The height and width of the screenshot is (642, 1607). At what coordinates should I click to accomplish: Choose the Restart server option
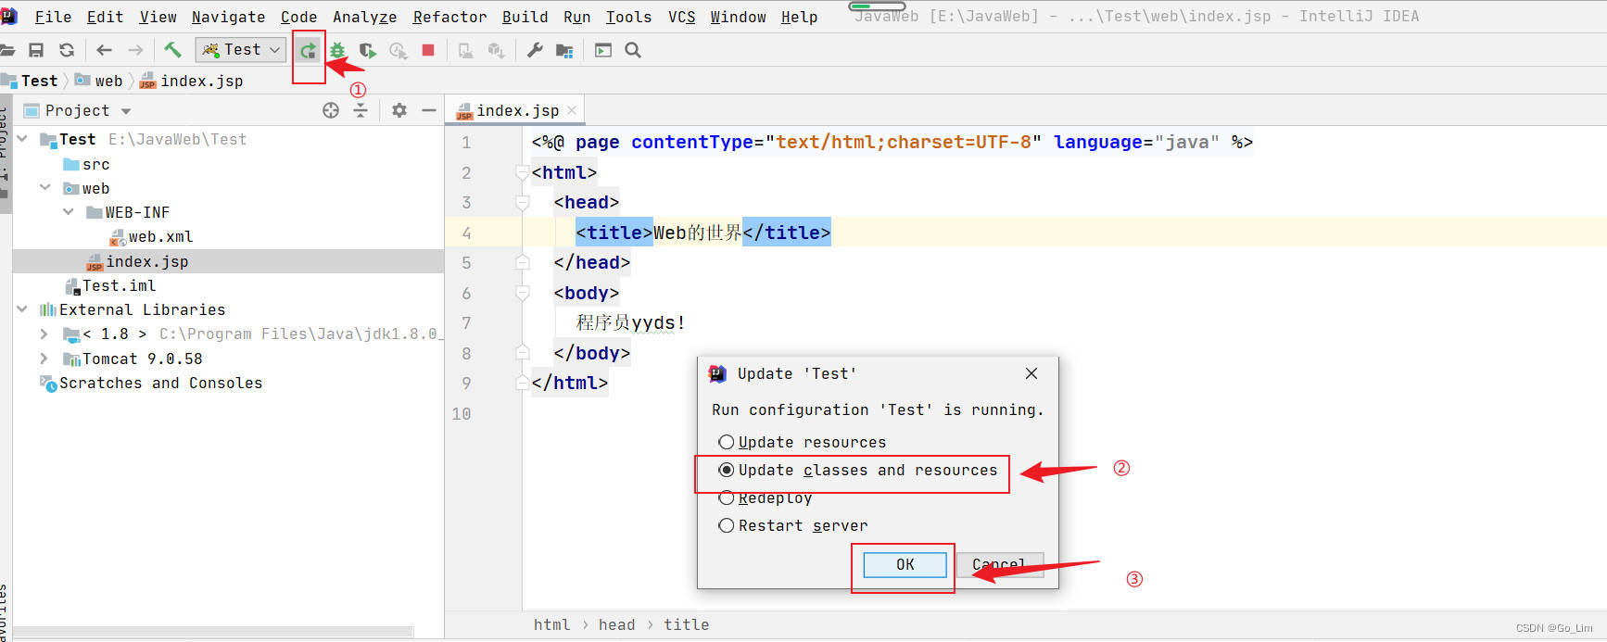coord(793,525)
